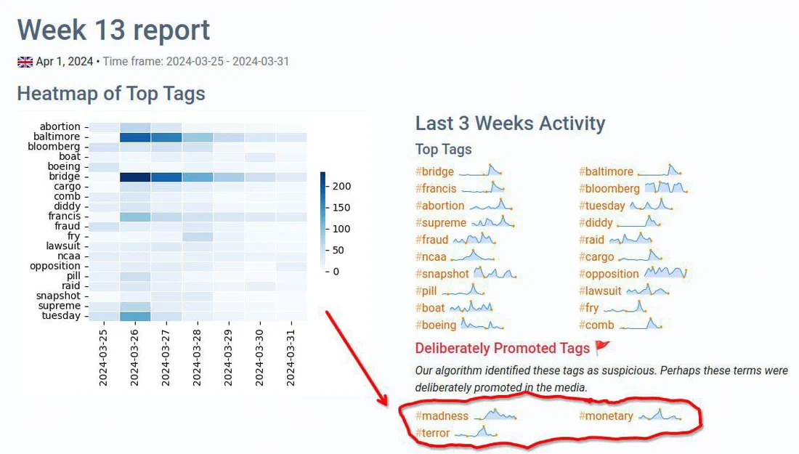Click the sparkline next to #snapshot
This screenshot has height=454, width=799.
tap(495, 272)
